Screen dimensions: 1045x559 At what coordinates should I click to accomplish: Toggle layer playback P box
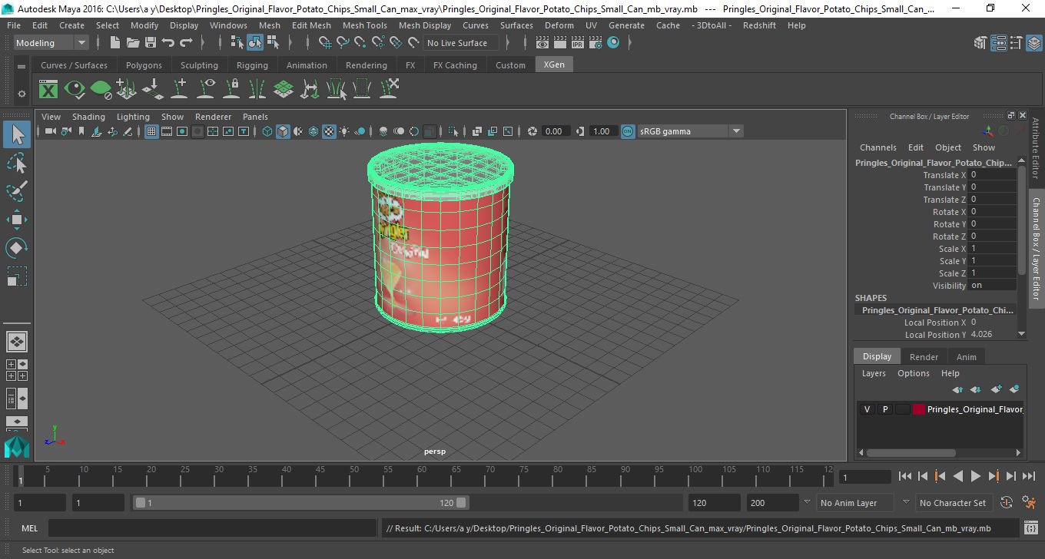click(884, 409)
